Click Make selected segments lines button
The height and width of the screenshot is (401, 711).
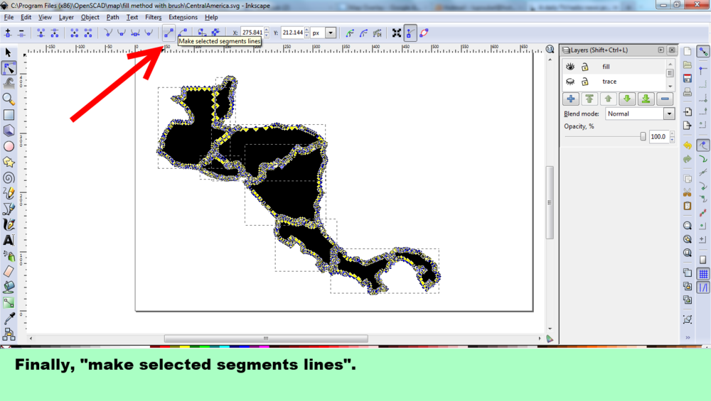pos(169,32)
